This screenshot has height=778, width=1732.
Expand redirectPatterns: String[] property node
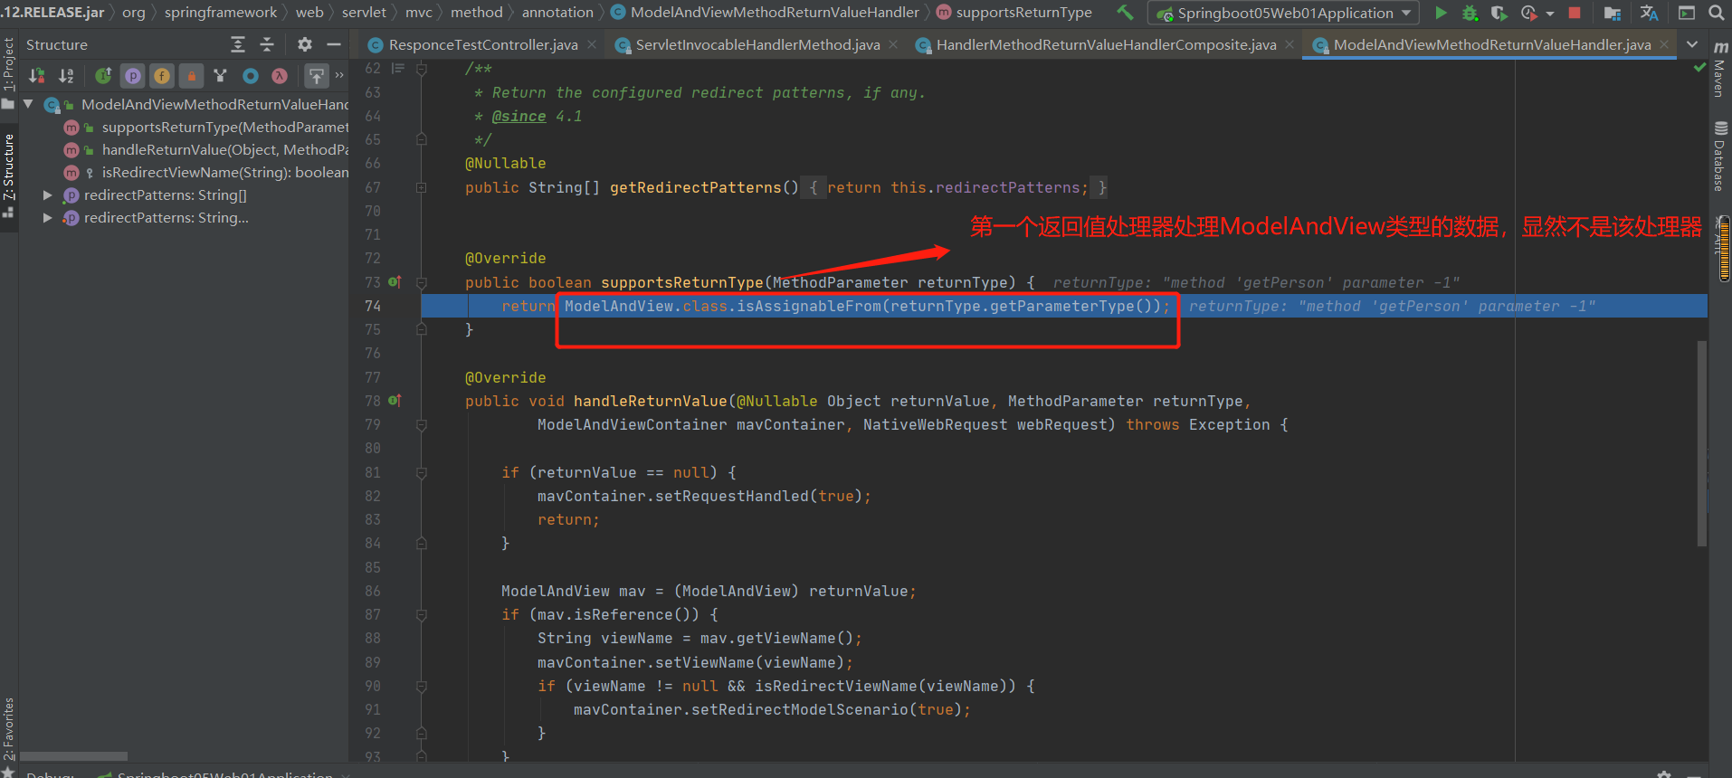47,194
